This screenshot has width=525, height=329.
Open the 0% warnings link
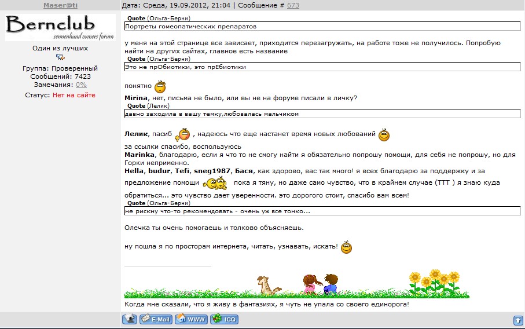81,85
